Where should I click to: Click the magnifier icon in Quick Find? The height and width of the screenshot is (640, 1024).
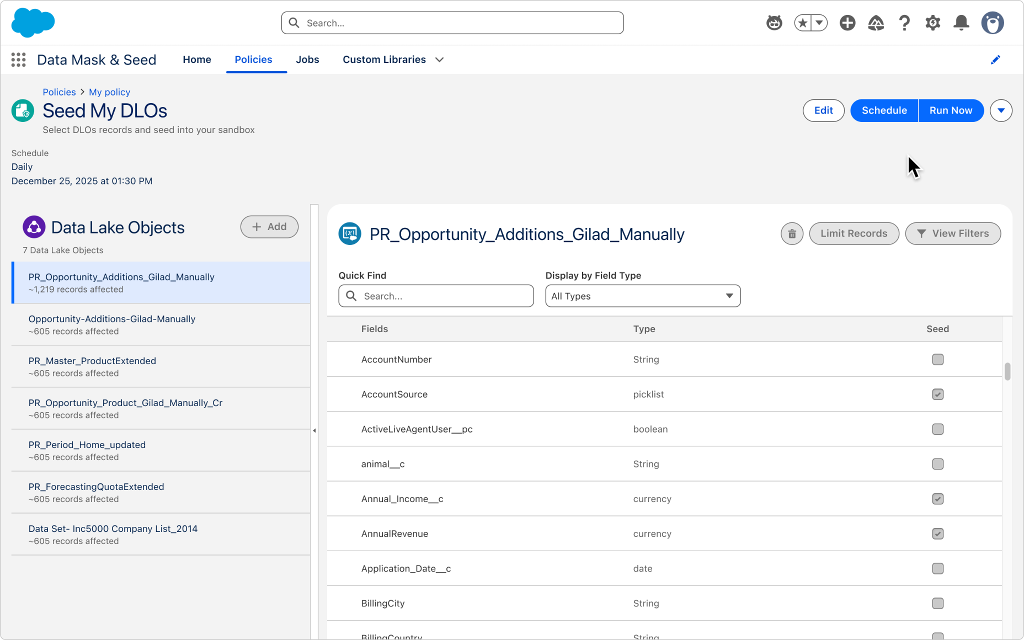click(x=351, y=296)
